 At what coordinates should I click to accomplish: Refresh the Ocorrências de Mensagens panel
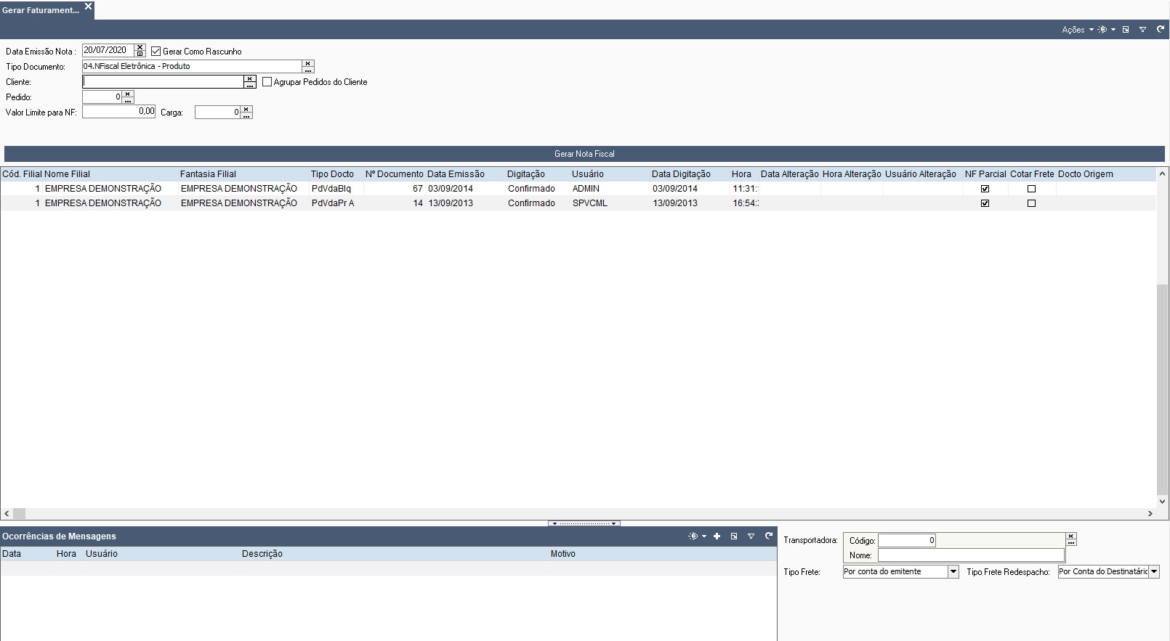coord(769,536)
